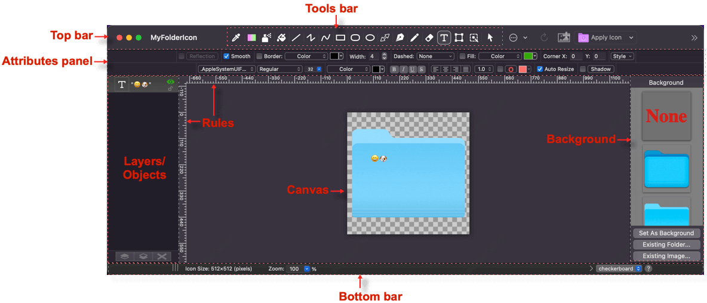Click the border black color swatch

tap(334, 56)
